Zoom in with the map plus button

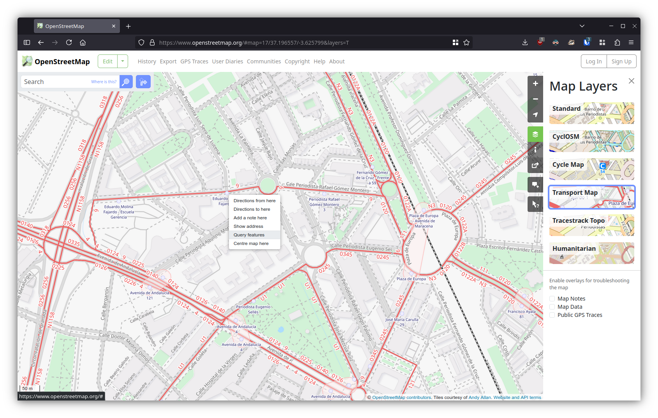click(535, 84)
